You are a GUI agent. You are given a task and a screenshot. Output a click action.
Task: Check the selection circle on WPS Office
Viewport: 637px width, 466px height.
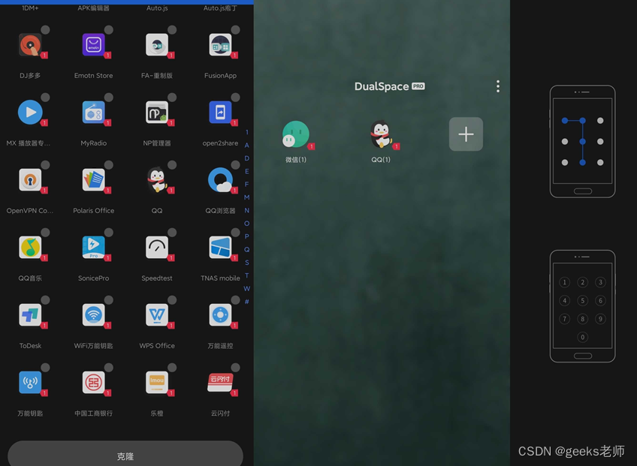pos(172,300)
